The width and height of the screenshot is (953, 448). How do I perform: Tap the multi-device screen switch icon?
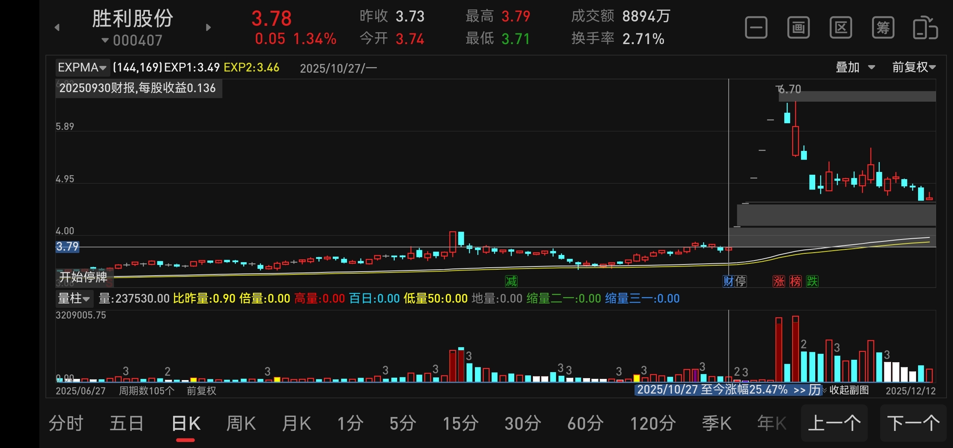(x=925, y=28)
